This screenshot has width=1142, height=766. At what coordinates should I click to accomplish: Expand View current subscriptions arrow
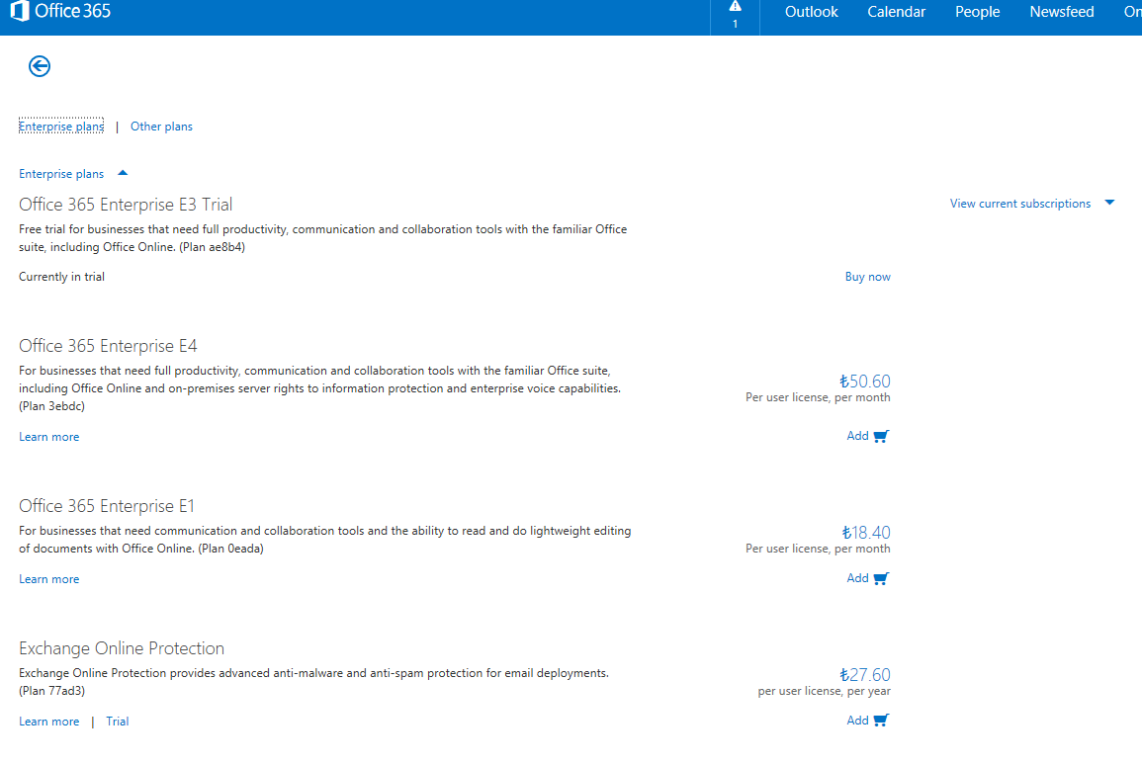[x=1109, y=203]
